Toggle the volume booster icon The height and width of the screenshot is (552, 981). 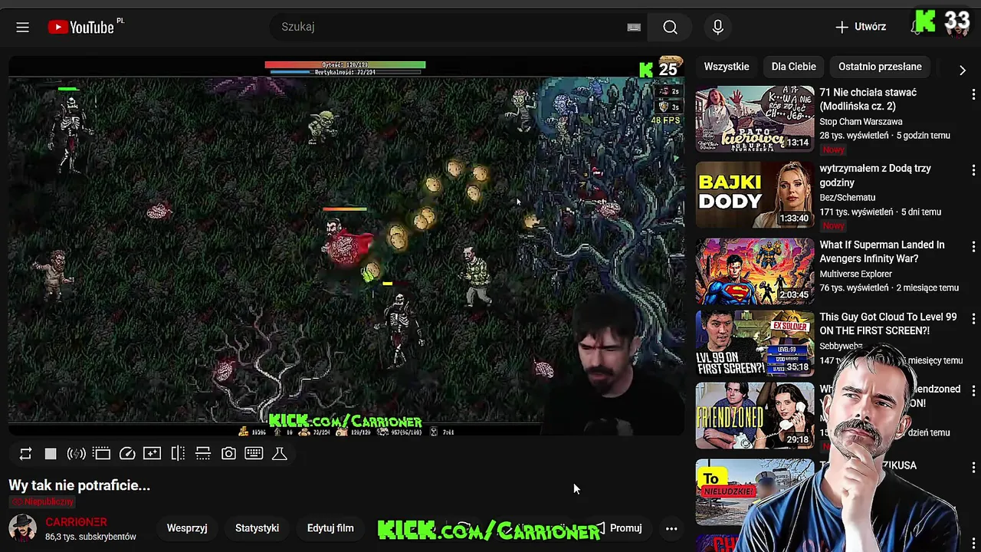[76, 454]
